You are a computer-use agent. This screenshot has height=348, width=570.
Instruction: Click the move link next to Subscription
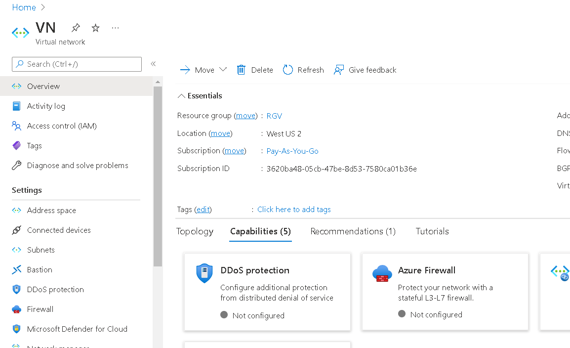(x=235, y=151)
